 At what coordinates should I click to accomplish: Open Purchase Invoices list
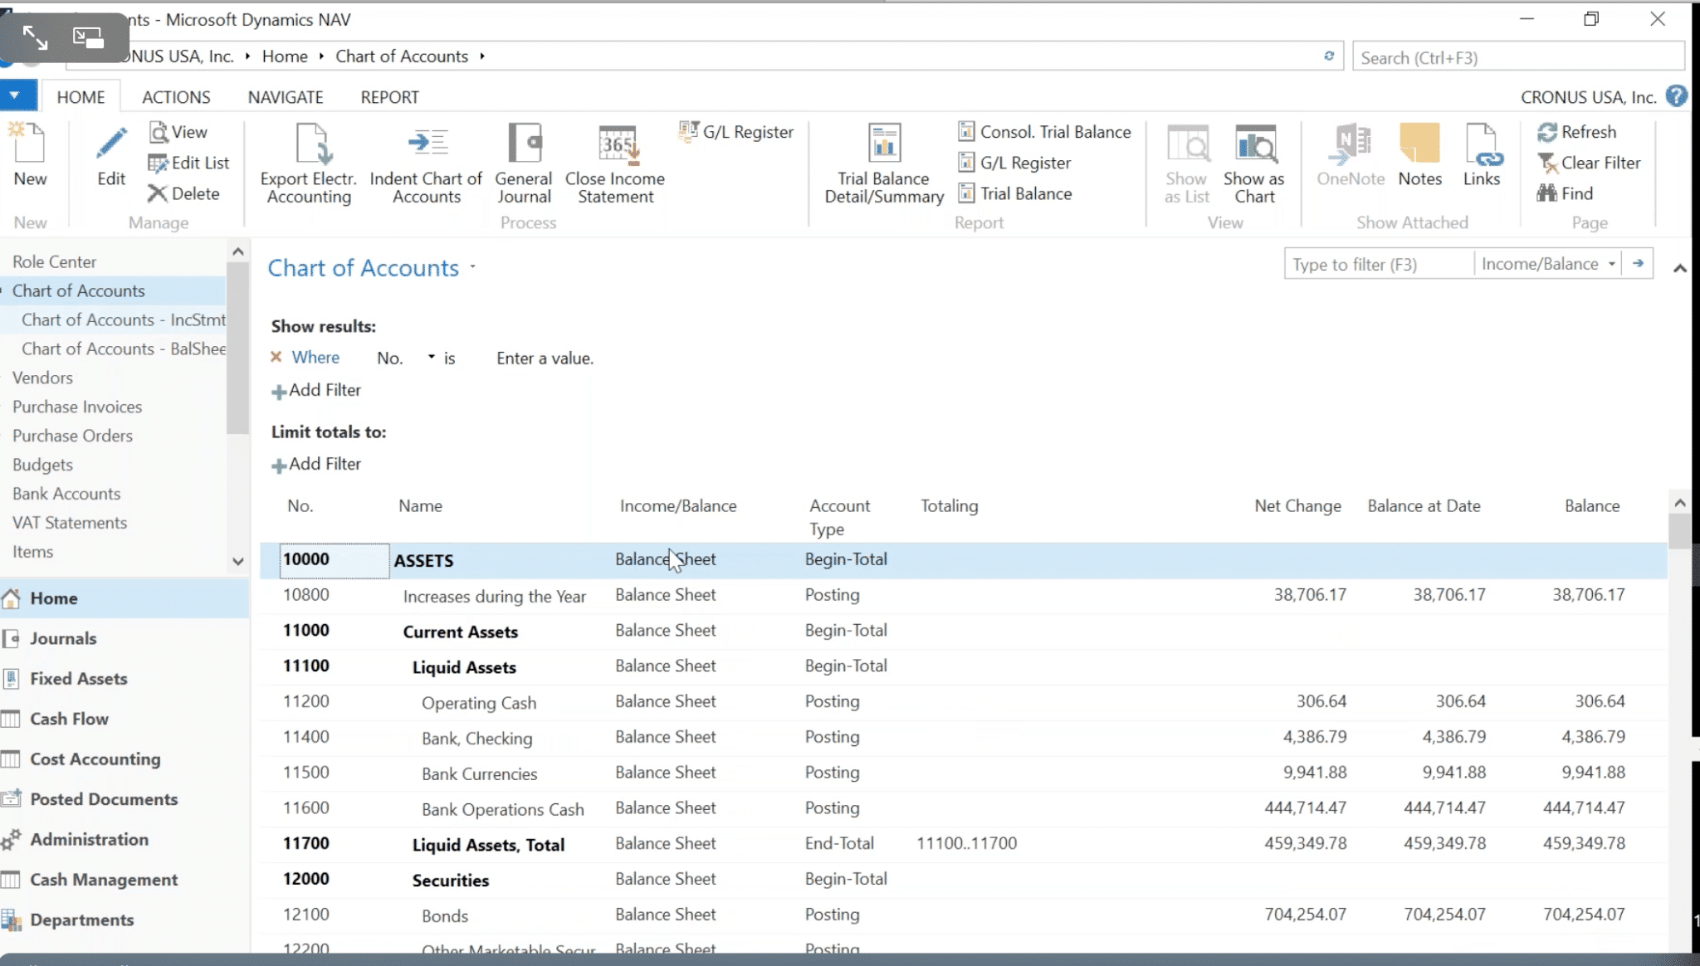[x=77, y=407]
